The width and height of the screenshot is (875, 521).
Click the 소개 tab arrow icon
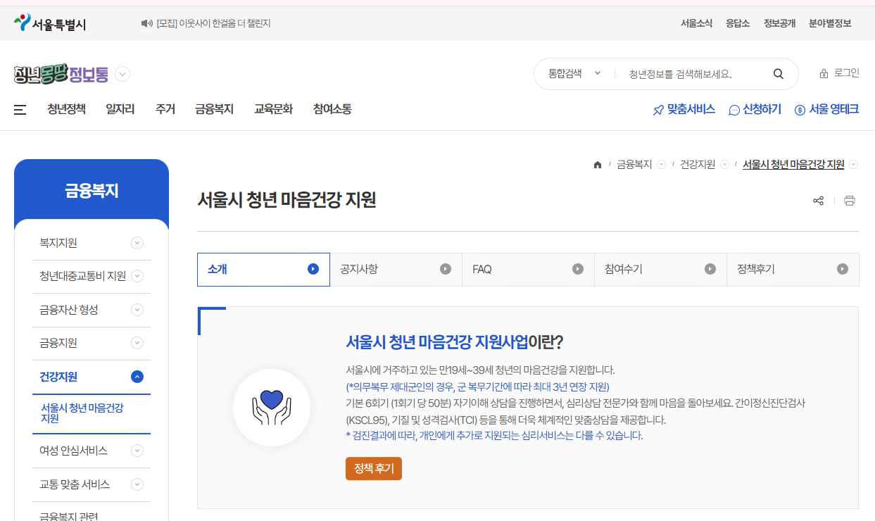(313, 269)
